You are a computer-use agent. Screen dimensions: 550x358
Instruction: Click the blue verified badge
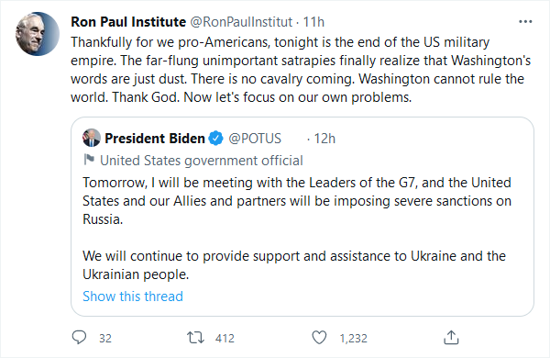coord(215,138)
